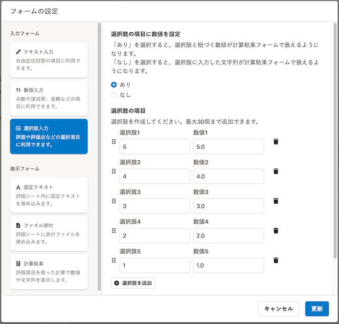
Task: Click the drag handle beside 選択肢2
Action: click(114, 171)
